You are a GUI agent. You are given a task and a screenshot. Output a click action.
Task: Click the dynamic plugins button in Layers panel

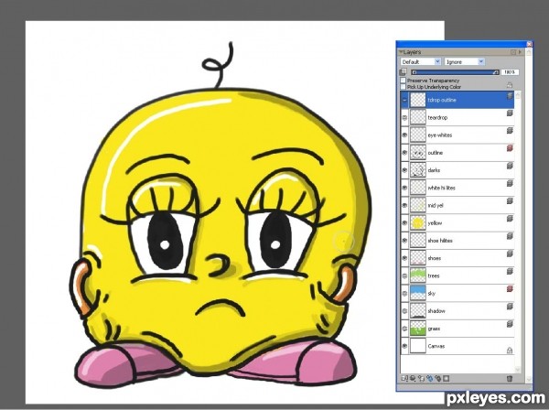point(413,379)
